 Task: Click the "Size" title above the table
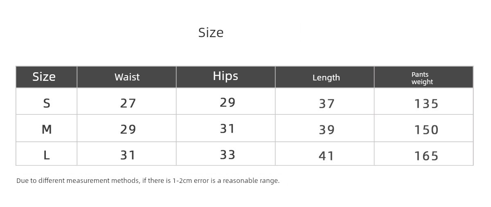tap(211, 33)
